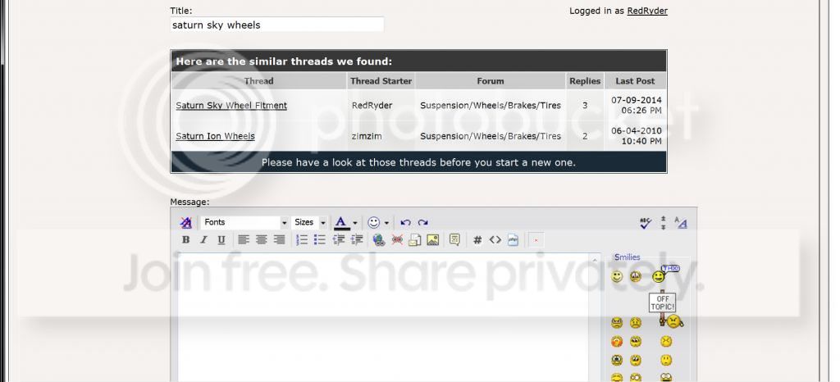Click editor resize arrows icon
This screenshot has height=382, width=840.
point(663,223)
